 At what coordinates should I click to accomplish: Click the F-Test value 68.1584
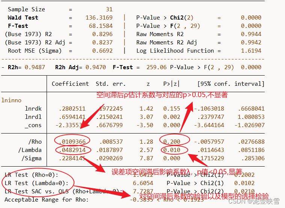click(101, 26)
